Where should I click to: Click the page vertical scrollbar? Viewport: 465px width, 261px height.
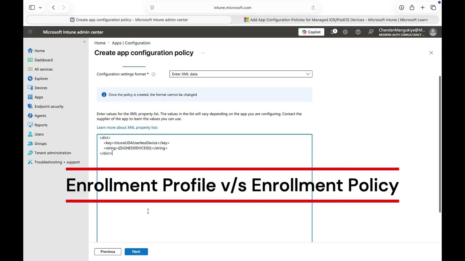coord(440,144)
